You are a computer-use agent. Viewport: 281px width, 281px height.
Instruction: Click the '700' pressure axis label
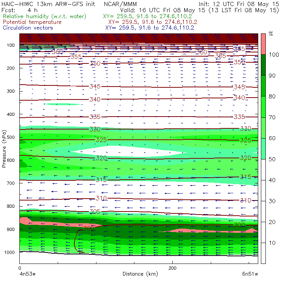tap(11, 183)
